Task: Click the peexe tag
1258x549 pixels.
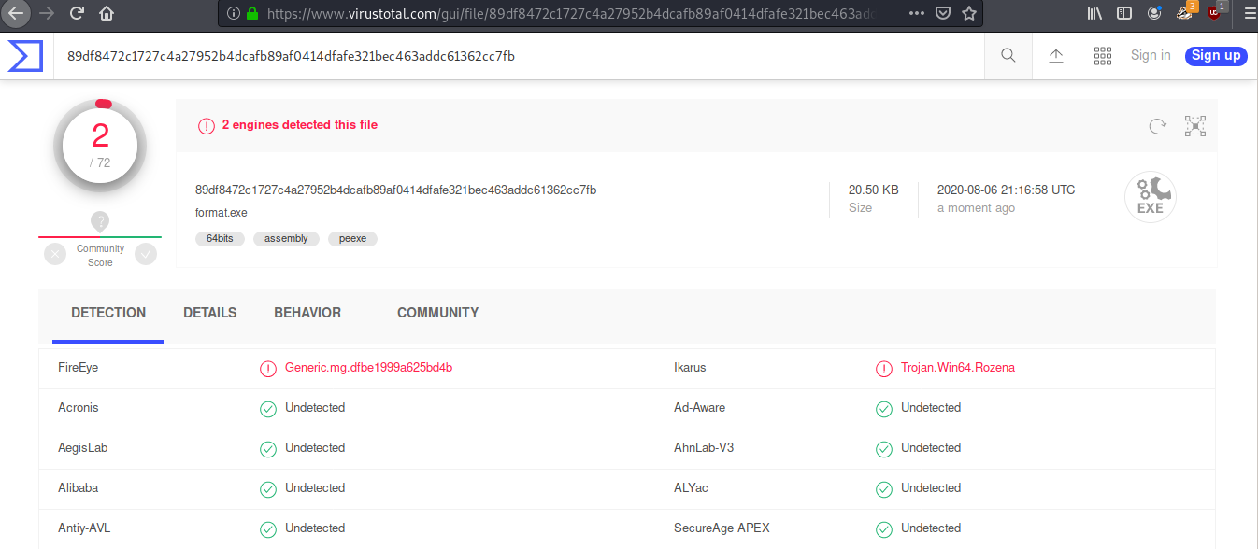Action: coord(352,239)
